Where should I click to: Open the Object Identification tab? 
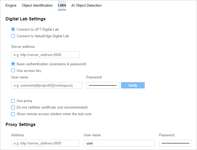[x=37, y=6]
